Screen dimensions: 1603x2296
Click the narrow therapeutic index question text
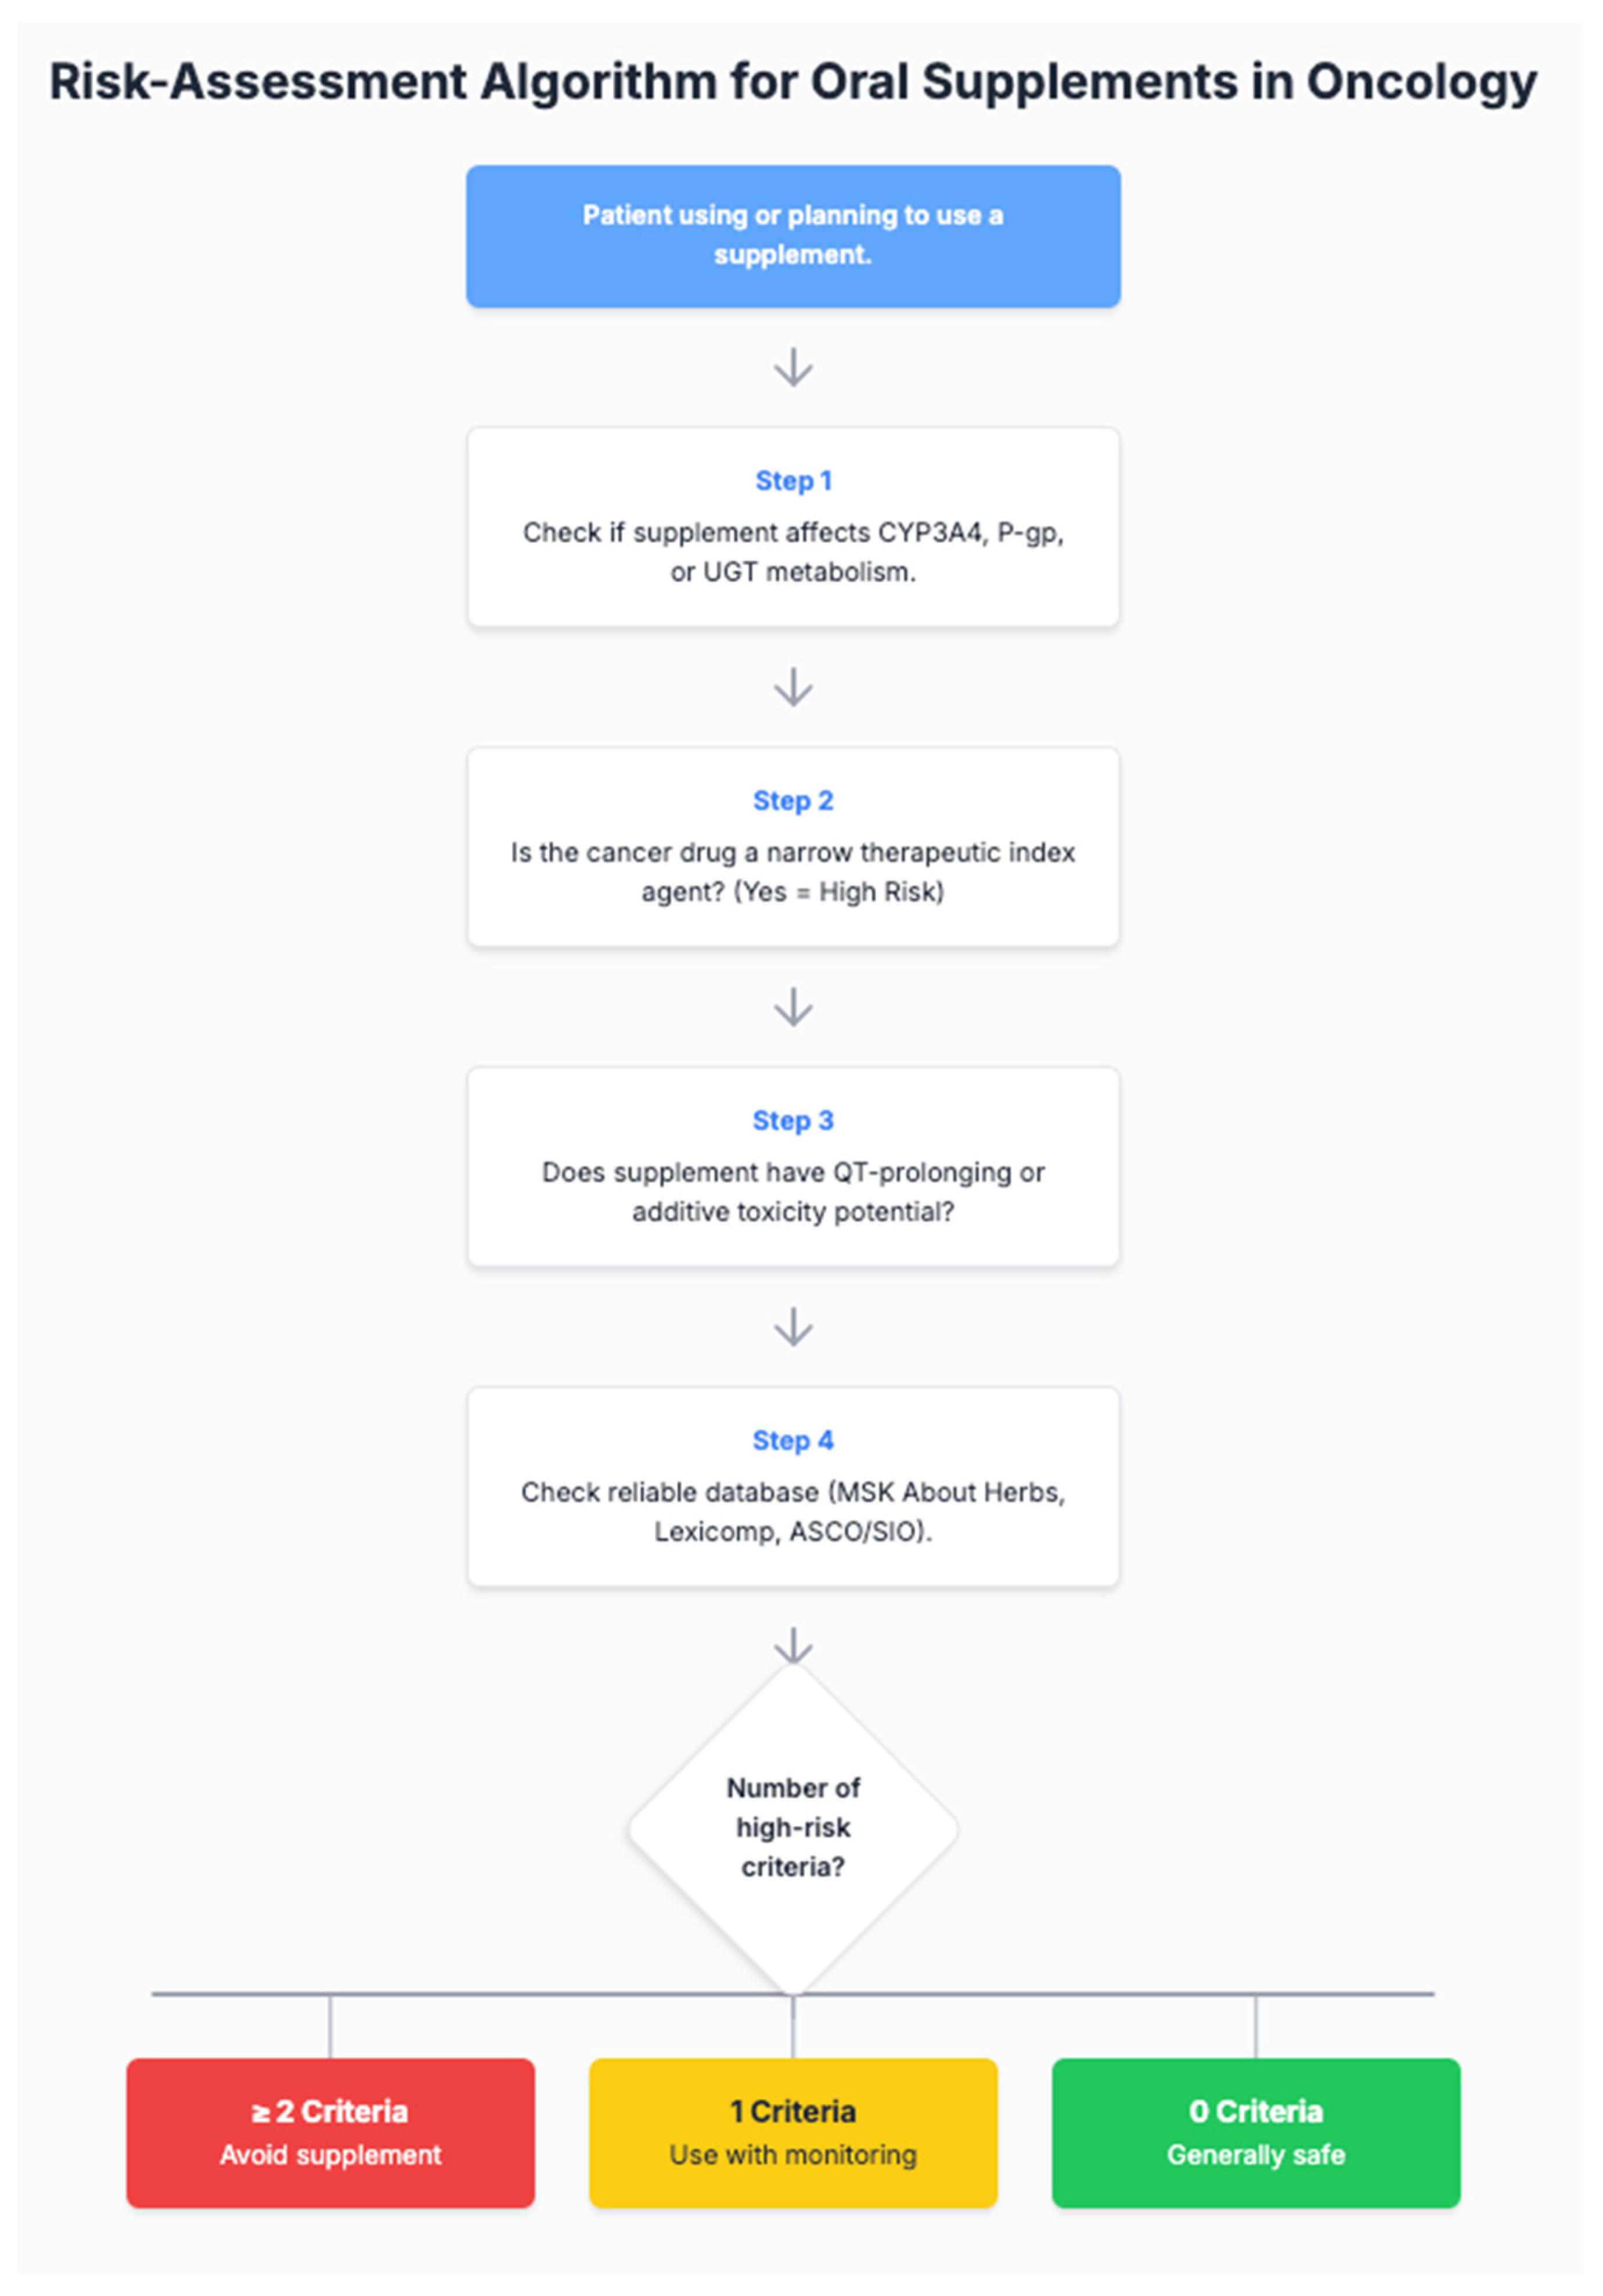pos(793,872)
